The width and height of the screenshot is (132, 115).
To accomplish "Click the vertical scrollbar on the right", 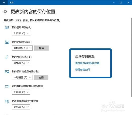I will tap(131, 57).
